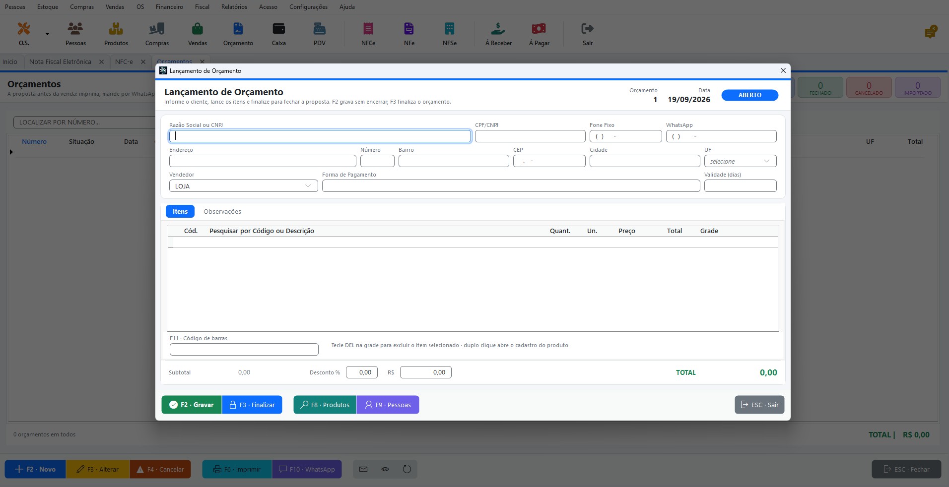The height and width of the screenshot is (487, 949).
Task: Open Compras toolbar icon
Action: point(157,33)
